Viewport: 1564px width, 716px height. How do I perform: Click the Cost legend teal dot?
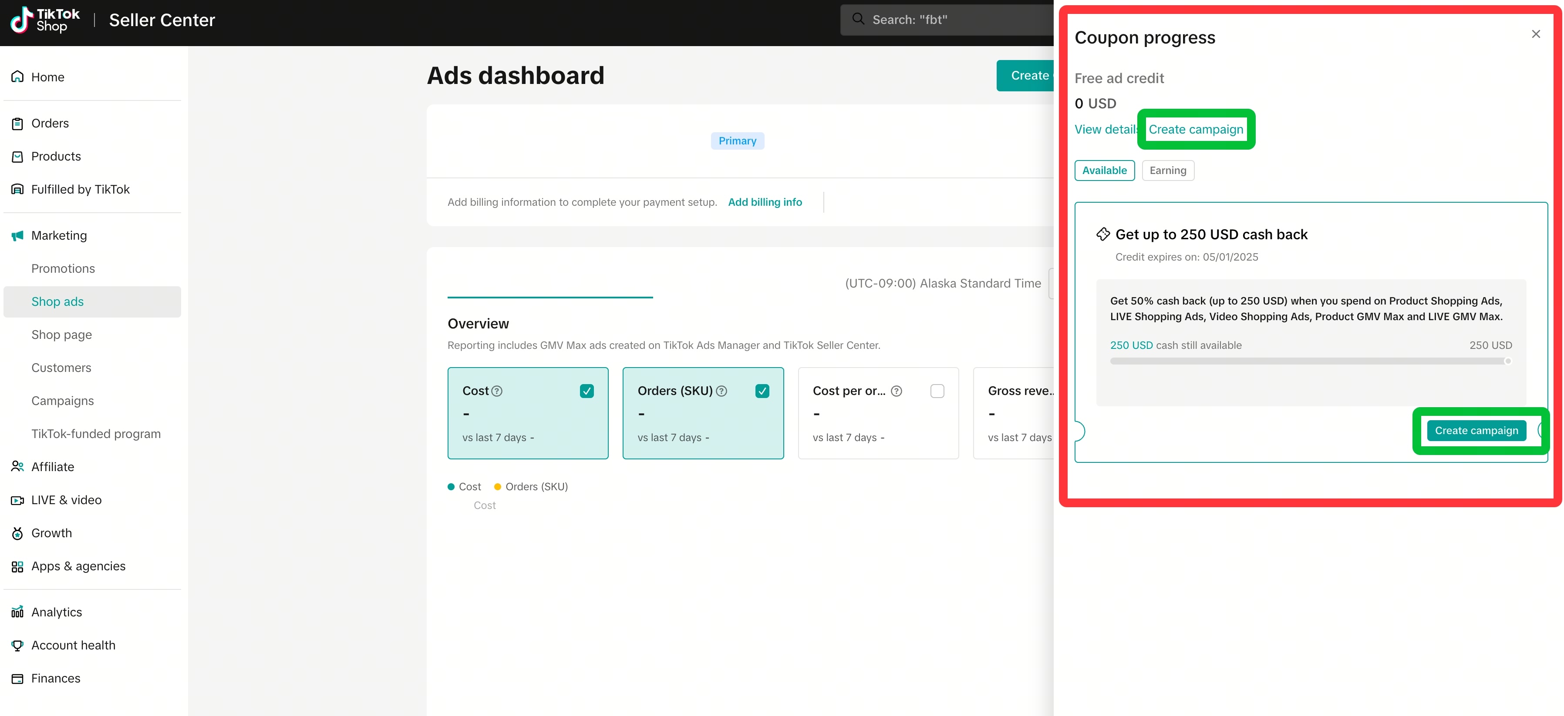coord(451,487)
